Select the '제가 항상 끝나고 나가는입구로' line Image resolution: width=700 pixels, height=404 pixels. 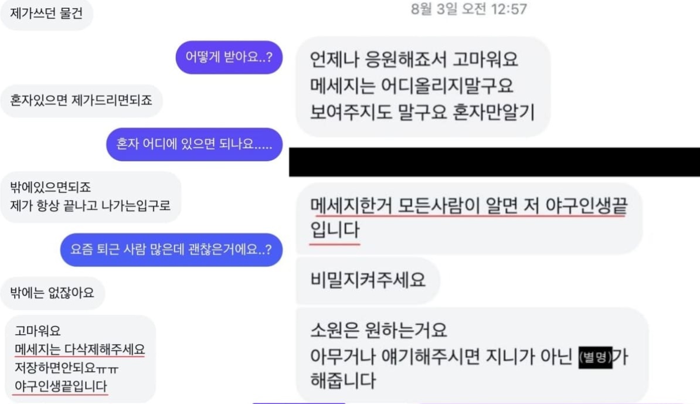[90, 205]
